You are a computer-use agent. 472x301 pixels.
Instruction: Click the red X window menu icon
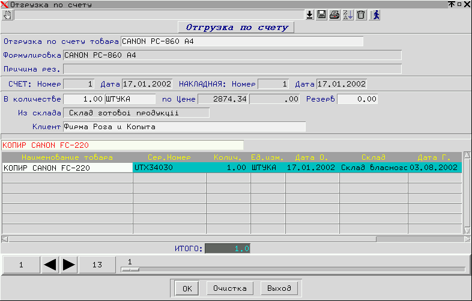point(5,5)
